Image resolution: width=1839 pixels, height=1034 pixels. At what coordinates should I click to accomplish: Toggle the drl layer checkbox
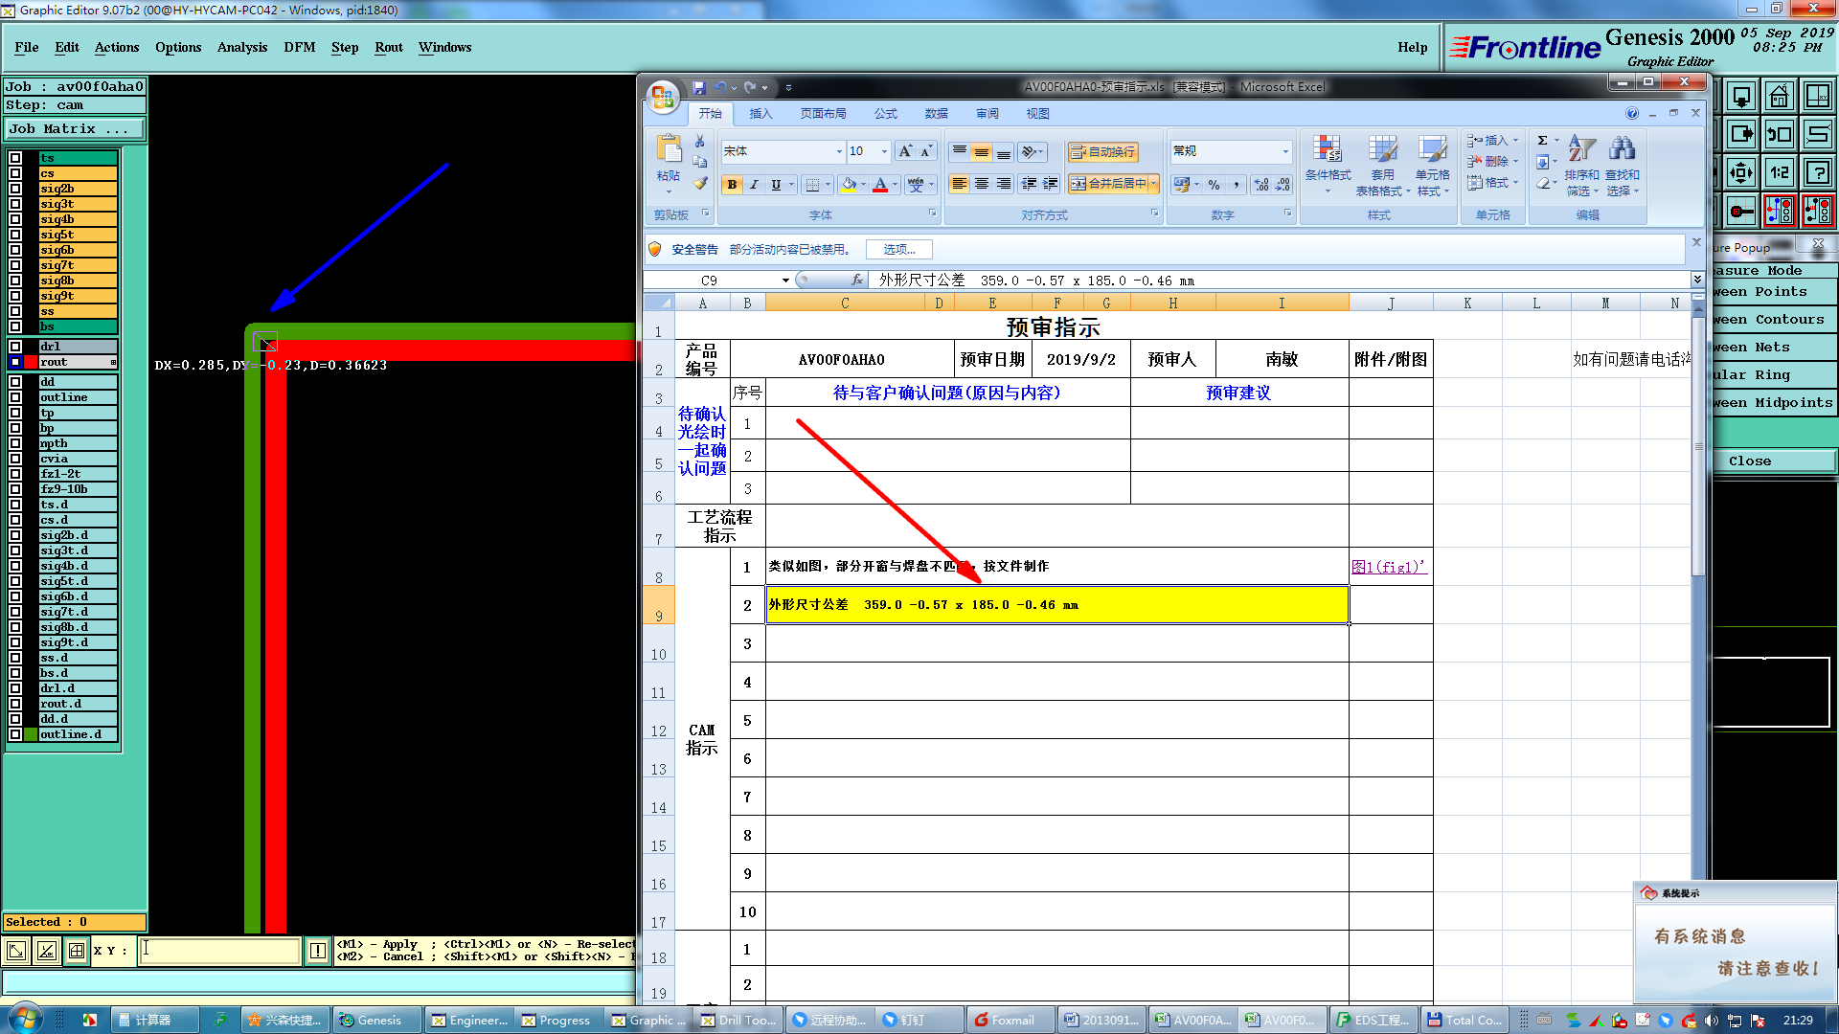point(15,347)
